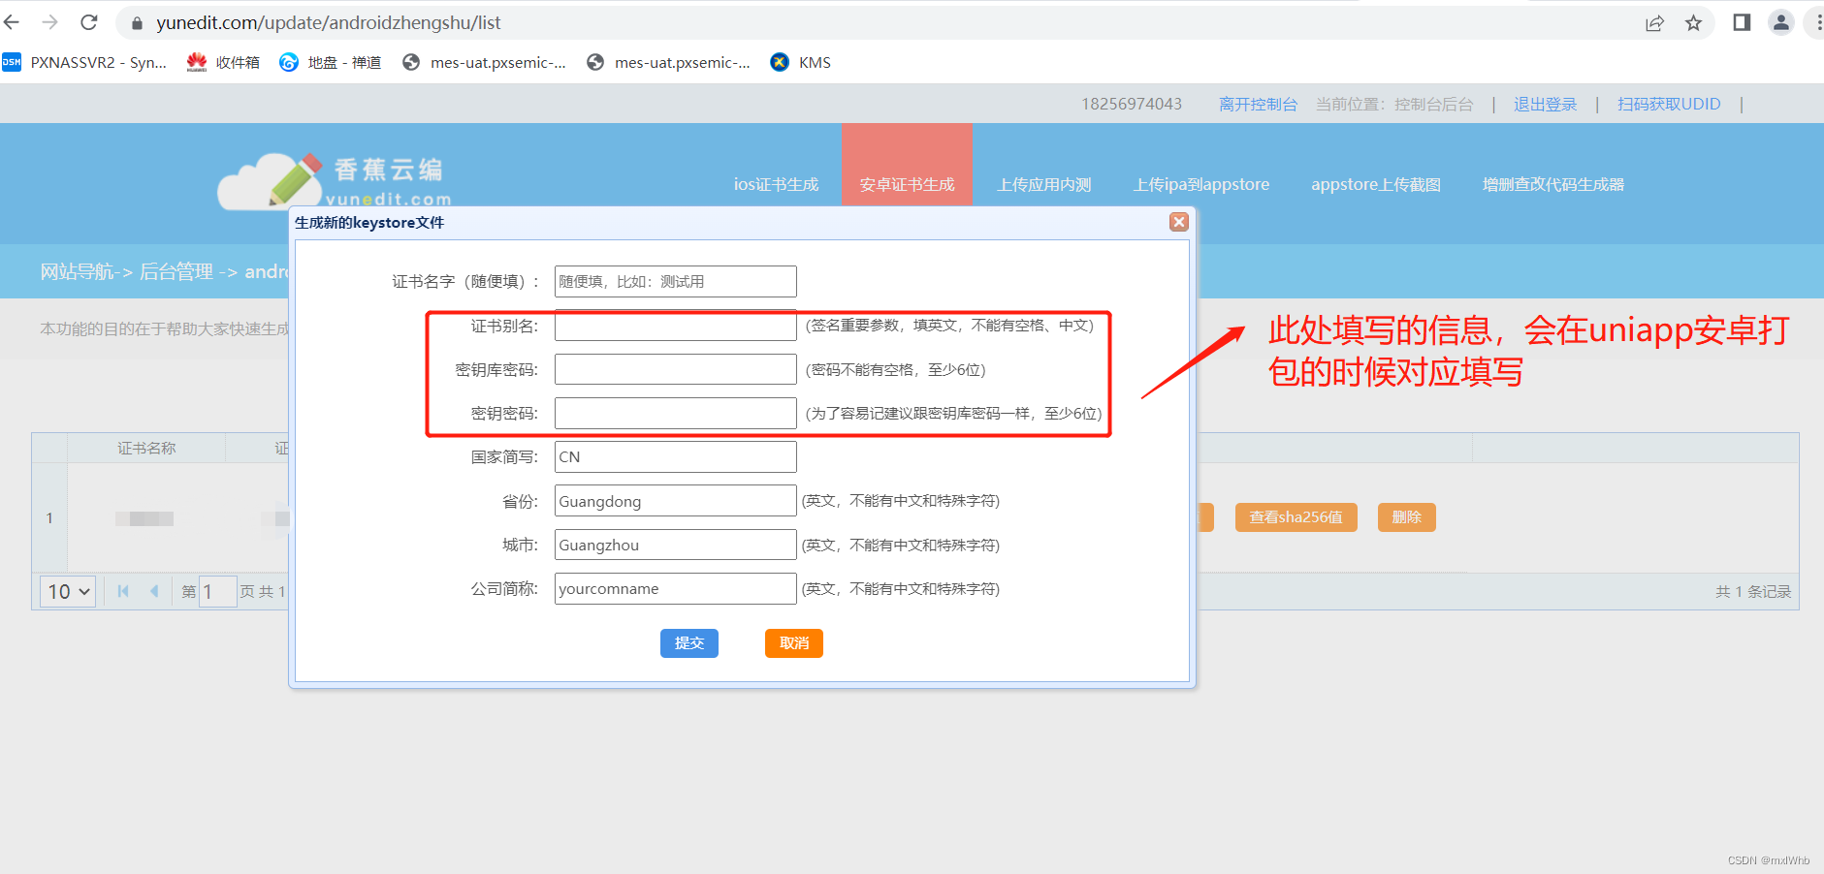
Task: Open the 上传ipa到appstore tab
Action: click(x=1201, y=184)
